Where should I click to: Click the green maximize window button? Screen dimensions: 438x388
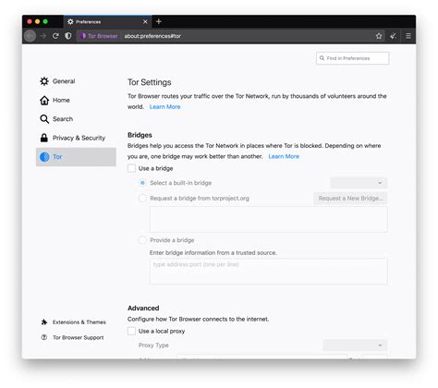point(45,21)
